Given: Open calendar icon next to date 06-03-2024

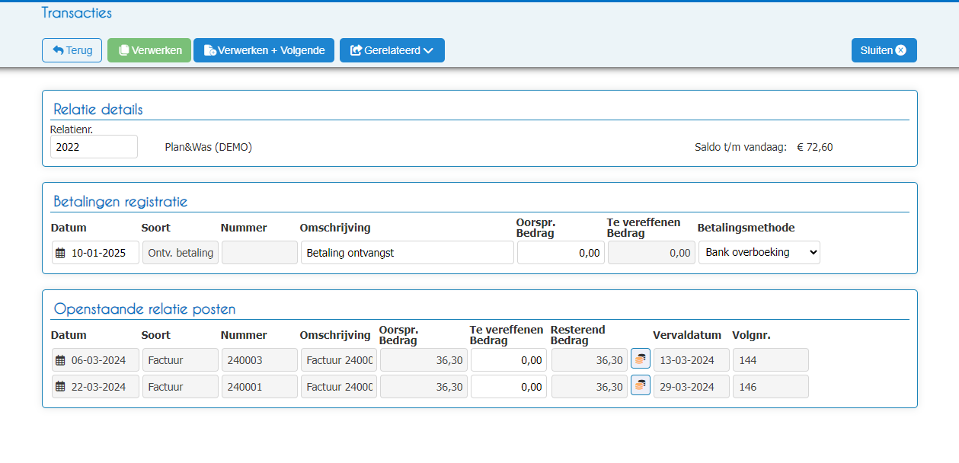Looking at the screenshot, I should pos(61,360).
